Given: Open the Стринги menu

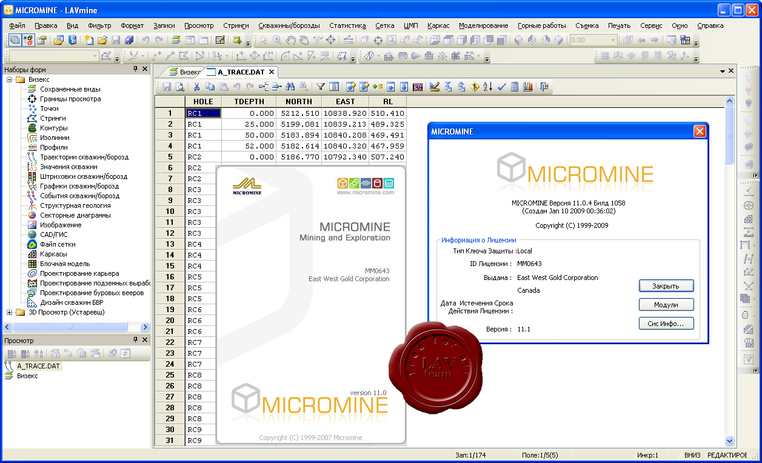Looking at the screenshot, I should [236, 26].
